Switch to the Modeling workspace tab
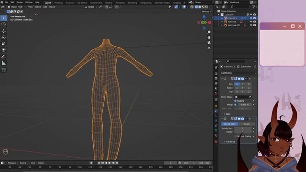This screenshot has height=172, width=306. click(x=58, y=3)
